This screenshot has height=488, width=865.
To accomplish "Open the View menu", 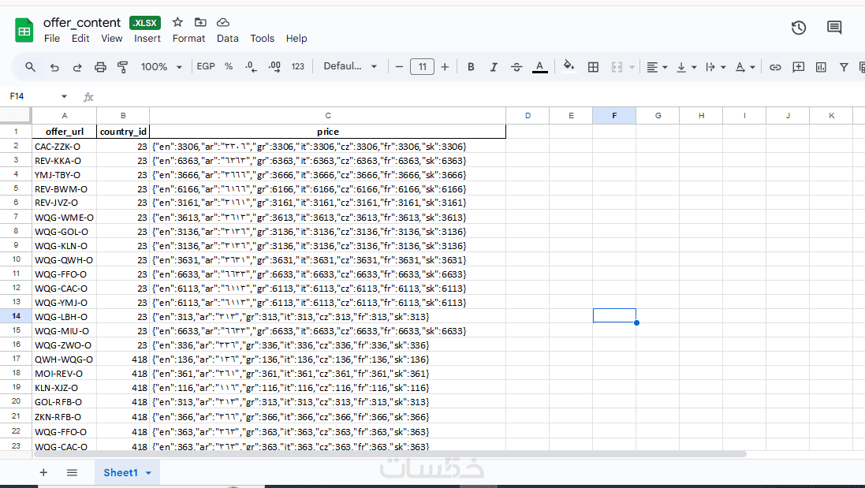I will (111, 38).
